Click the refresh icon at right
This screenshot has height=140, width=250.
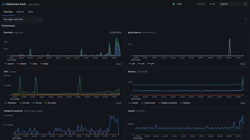(x=246, y=20)
